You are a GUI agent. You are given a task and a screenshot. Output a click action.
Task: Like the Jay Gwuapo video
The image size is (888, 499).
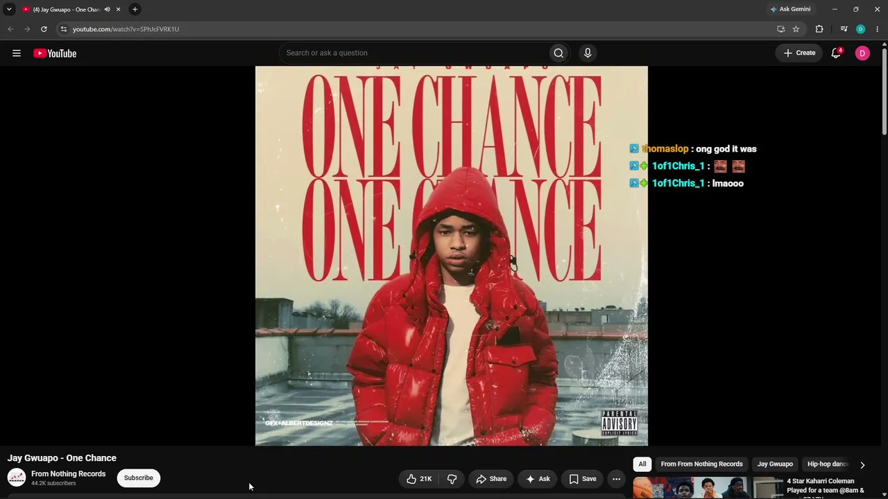tap(419, 479)
